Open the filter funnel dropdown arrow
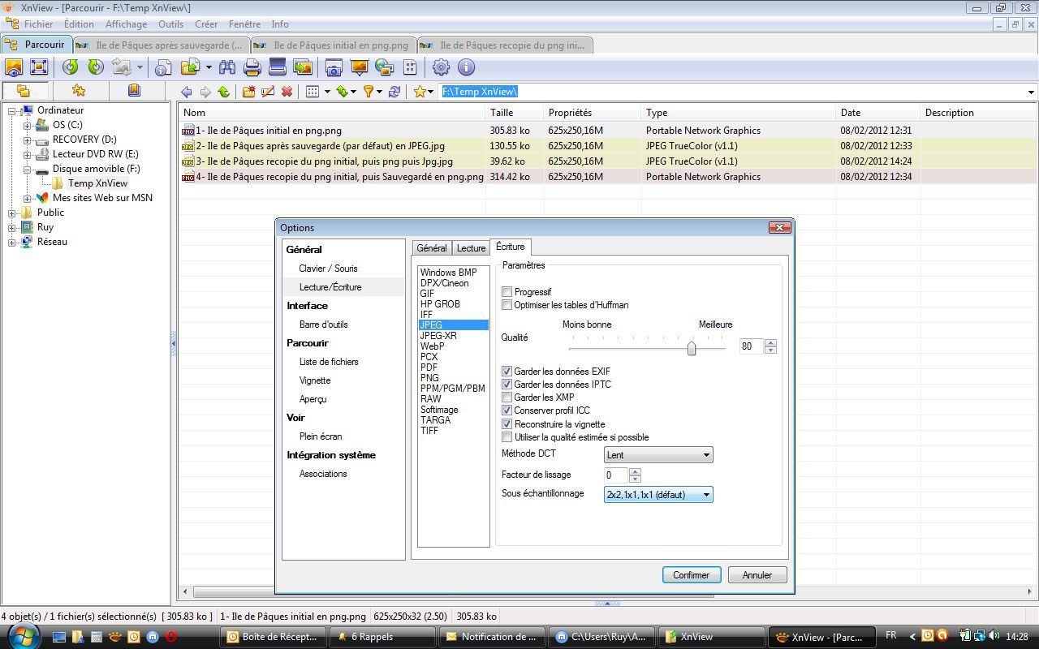This screenshot has height=649, width=1039. pos(380,92)
